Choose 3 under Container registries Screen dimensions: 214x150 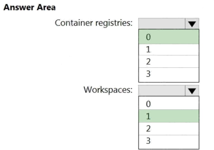[169, 74]
